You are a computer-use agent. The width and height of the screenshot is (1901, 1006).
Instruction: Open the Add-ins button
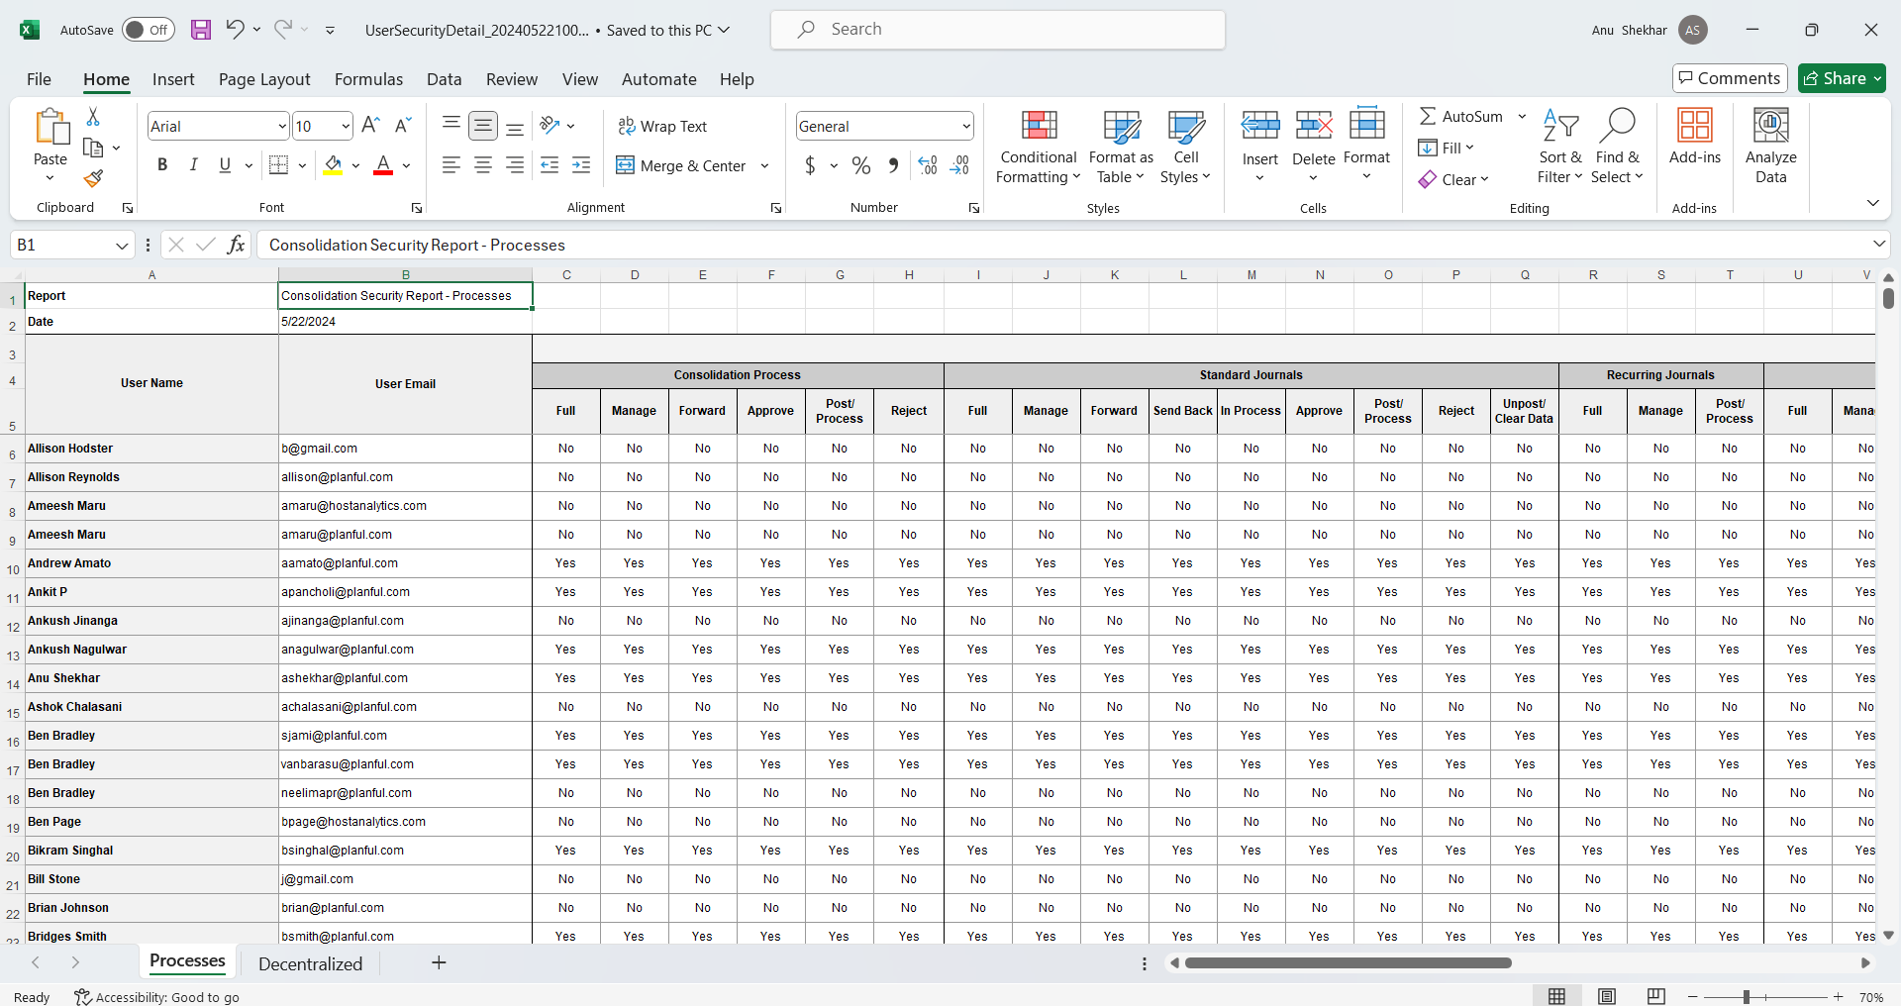pos(1695,137)
